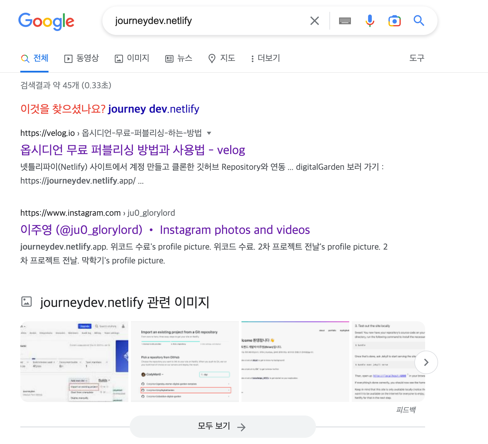Open the first thumbnail showing Netlify dashboard
This screenshot has height=444, width=488.
tap(74, 362)
